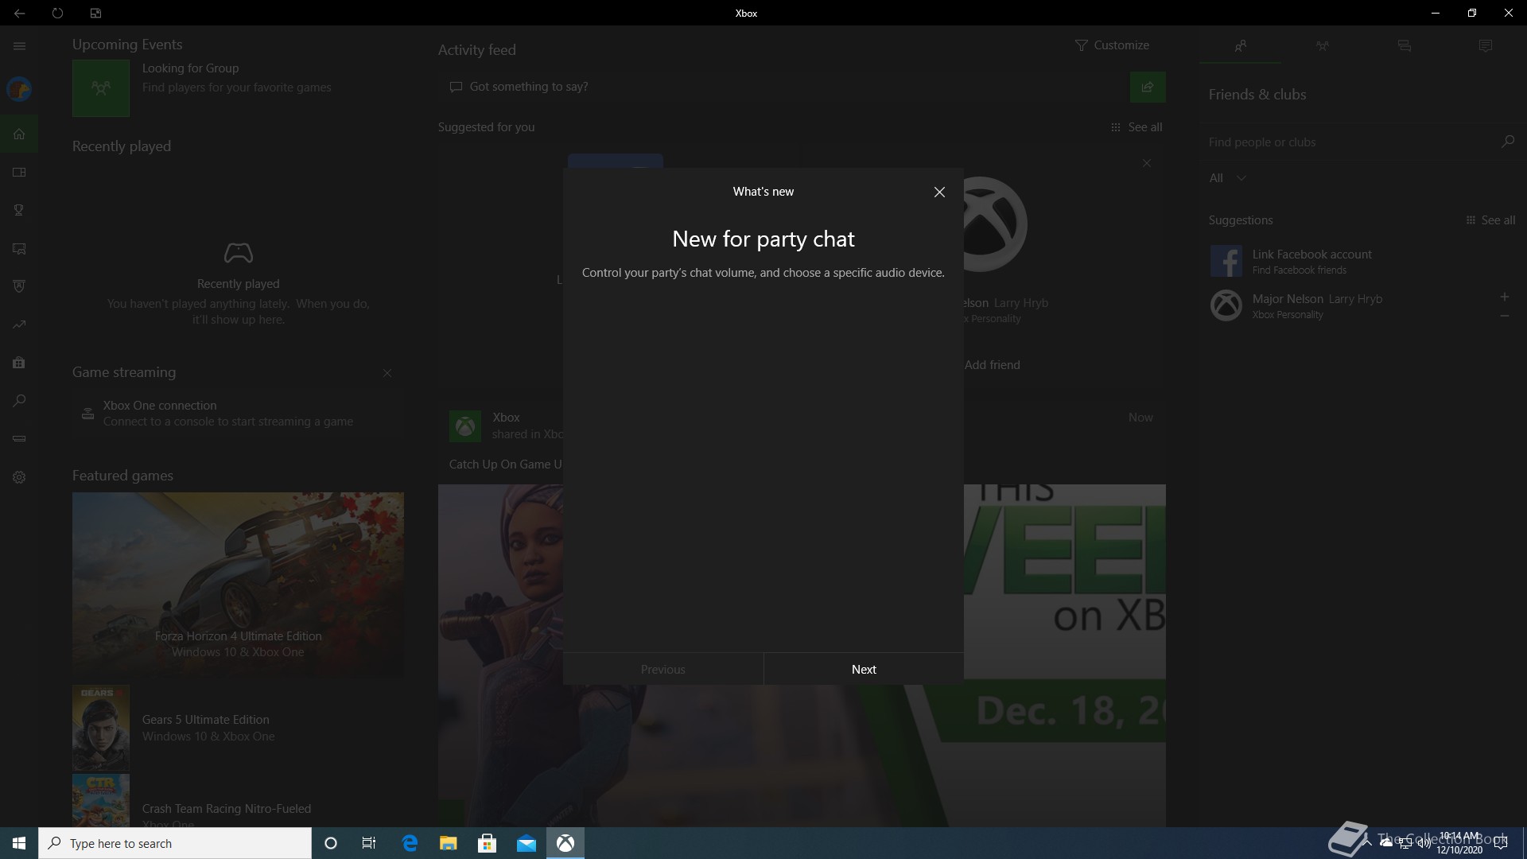Viewport: 1527px width, 859px height.
Task: Click the green share button
Action: point(1148,87)
